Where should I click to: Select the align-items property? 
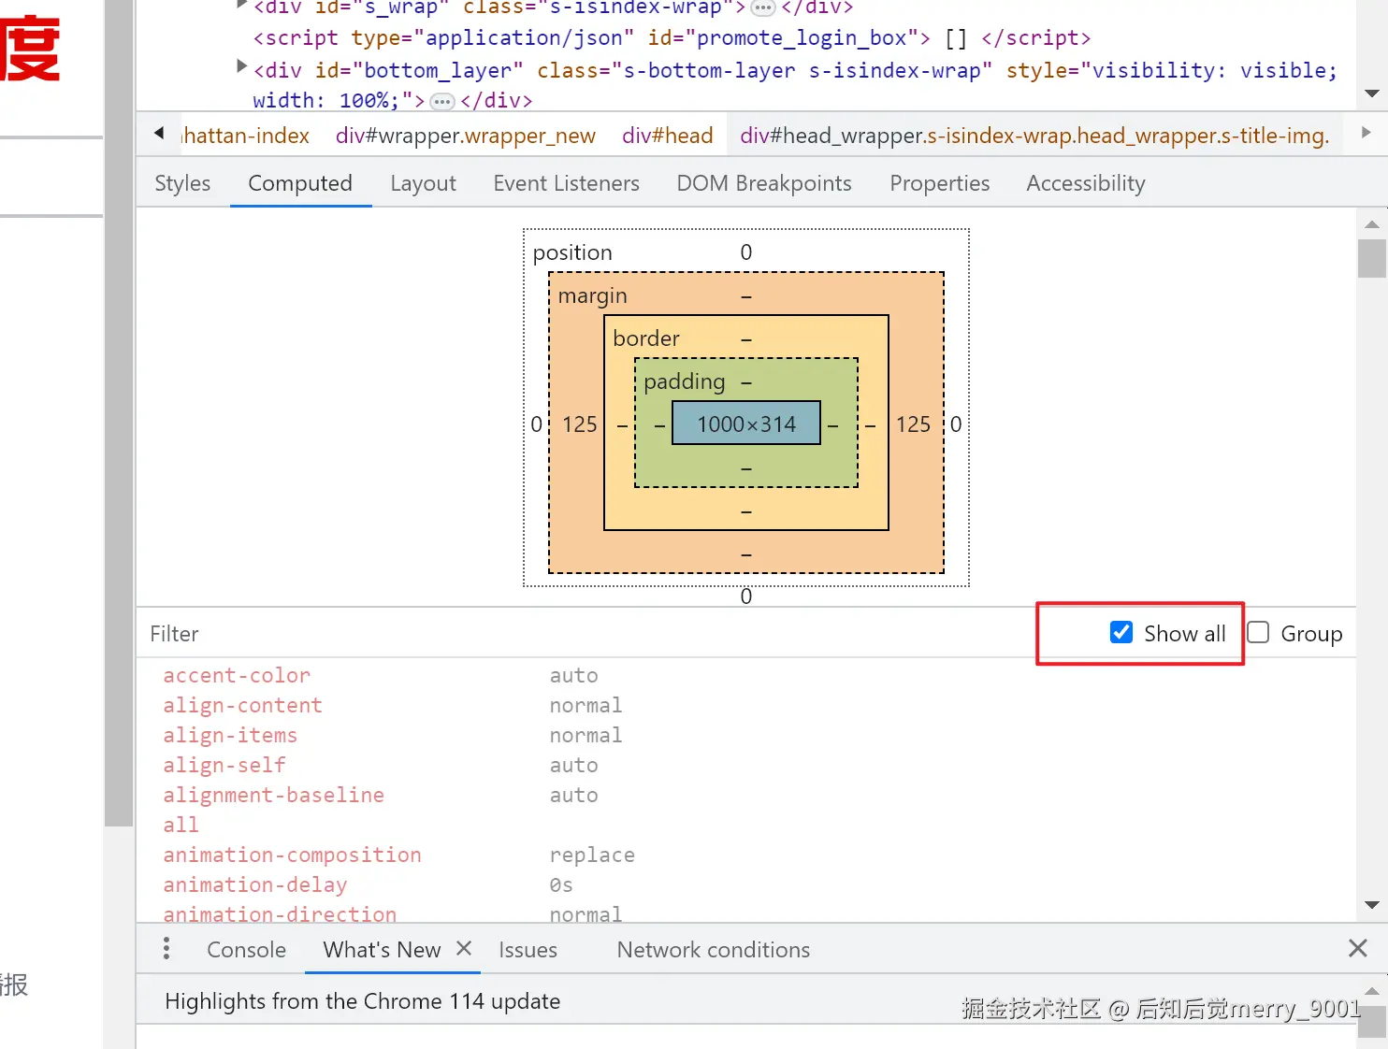pos(229,735)
